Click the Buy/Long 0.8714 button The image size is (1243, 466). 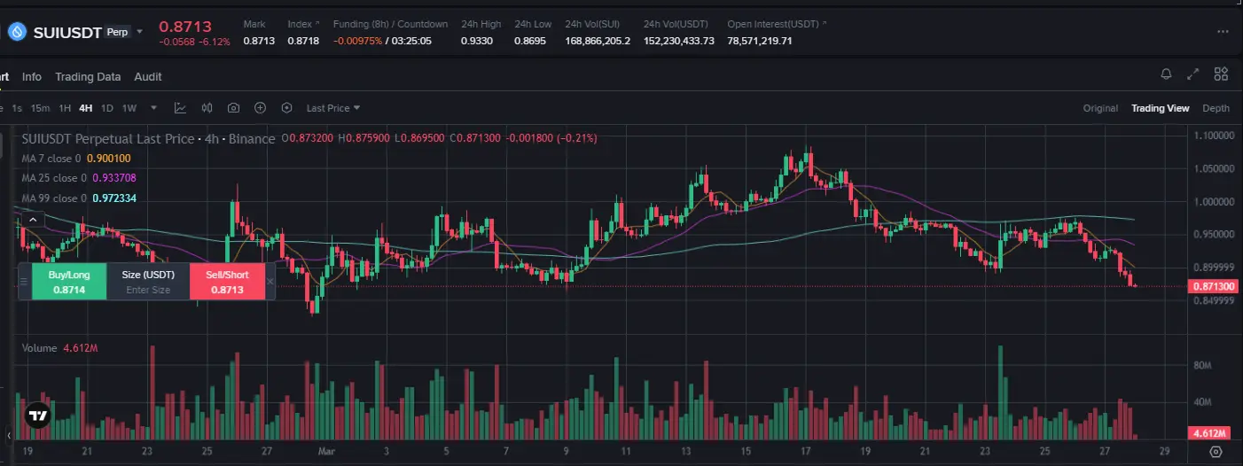(x=69, y=282)
